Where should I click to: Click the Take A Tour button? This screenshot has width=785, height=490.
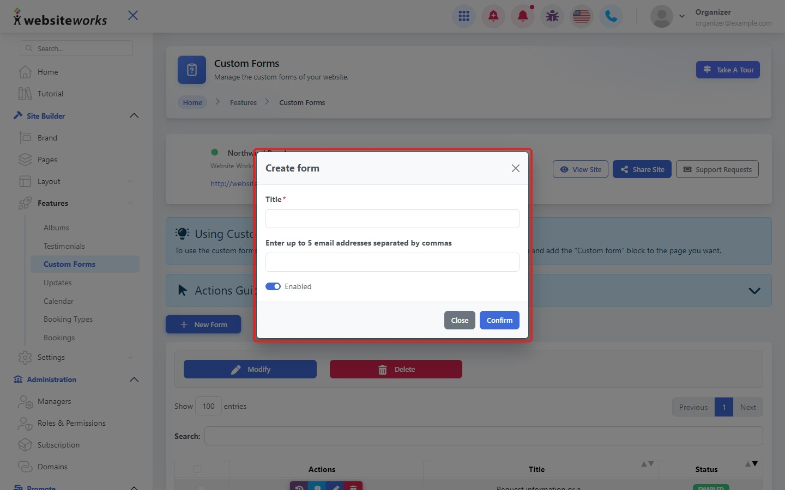(728, 70)
